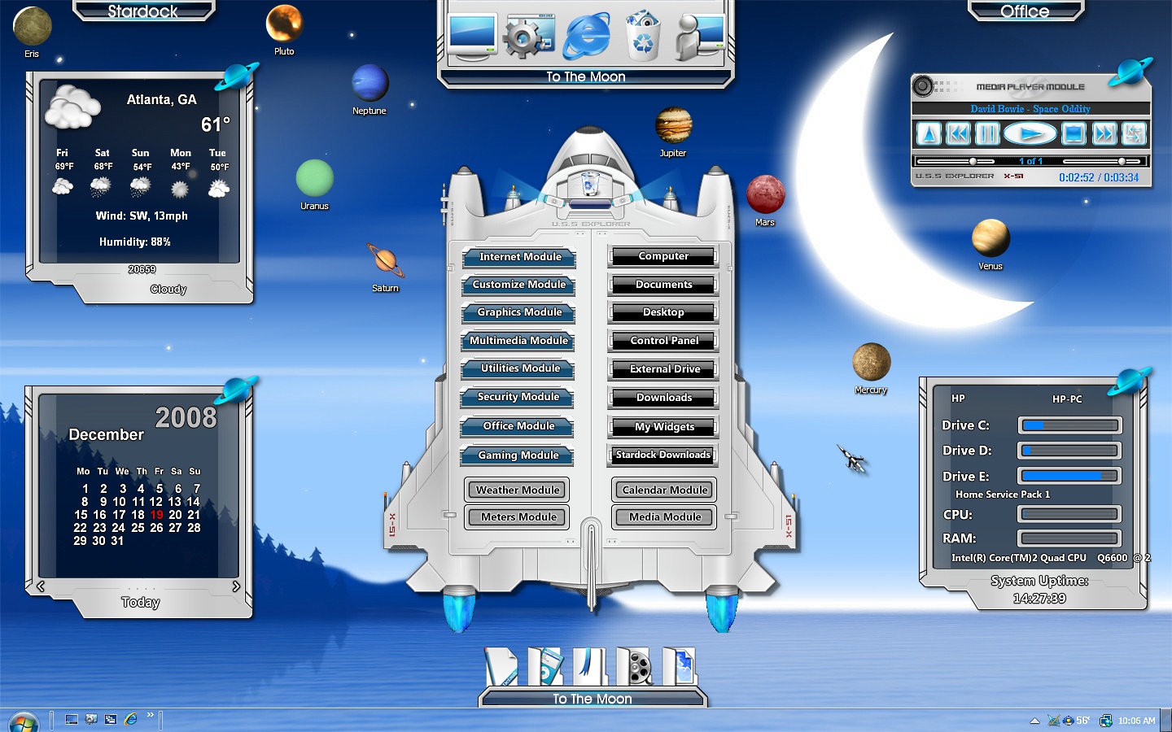The width and height of the screenshot is (1172, 732).
Task: Open the blue ribbon bookmark folder in bottom dock
Action: tap(590, 667)
